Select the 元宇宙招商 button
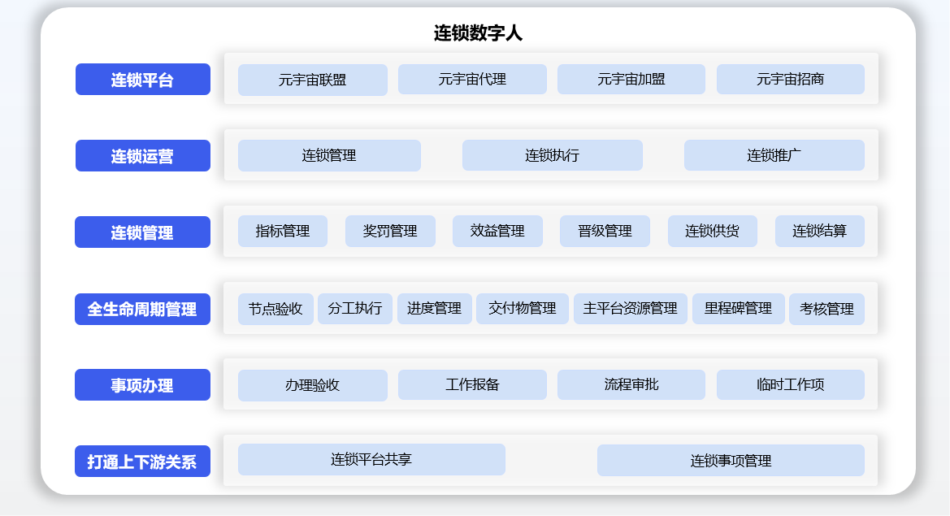The image size is (950, 516). pos(790,80)
